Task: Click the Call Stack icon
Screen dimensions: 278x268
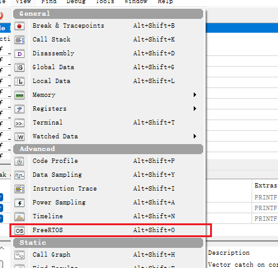Action: click(19, 40)
